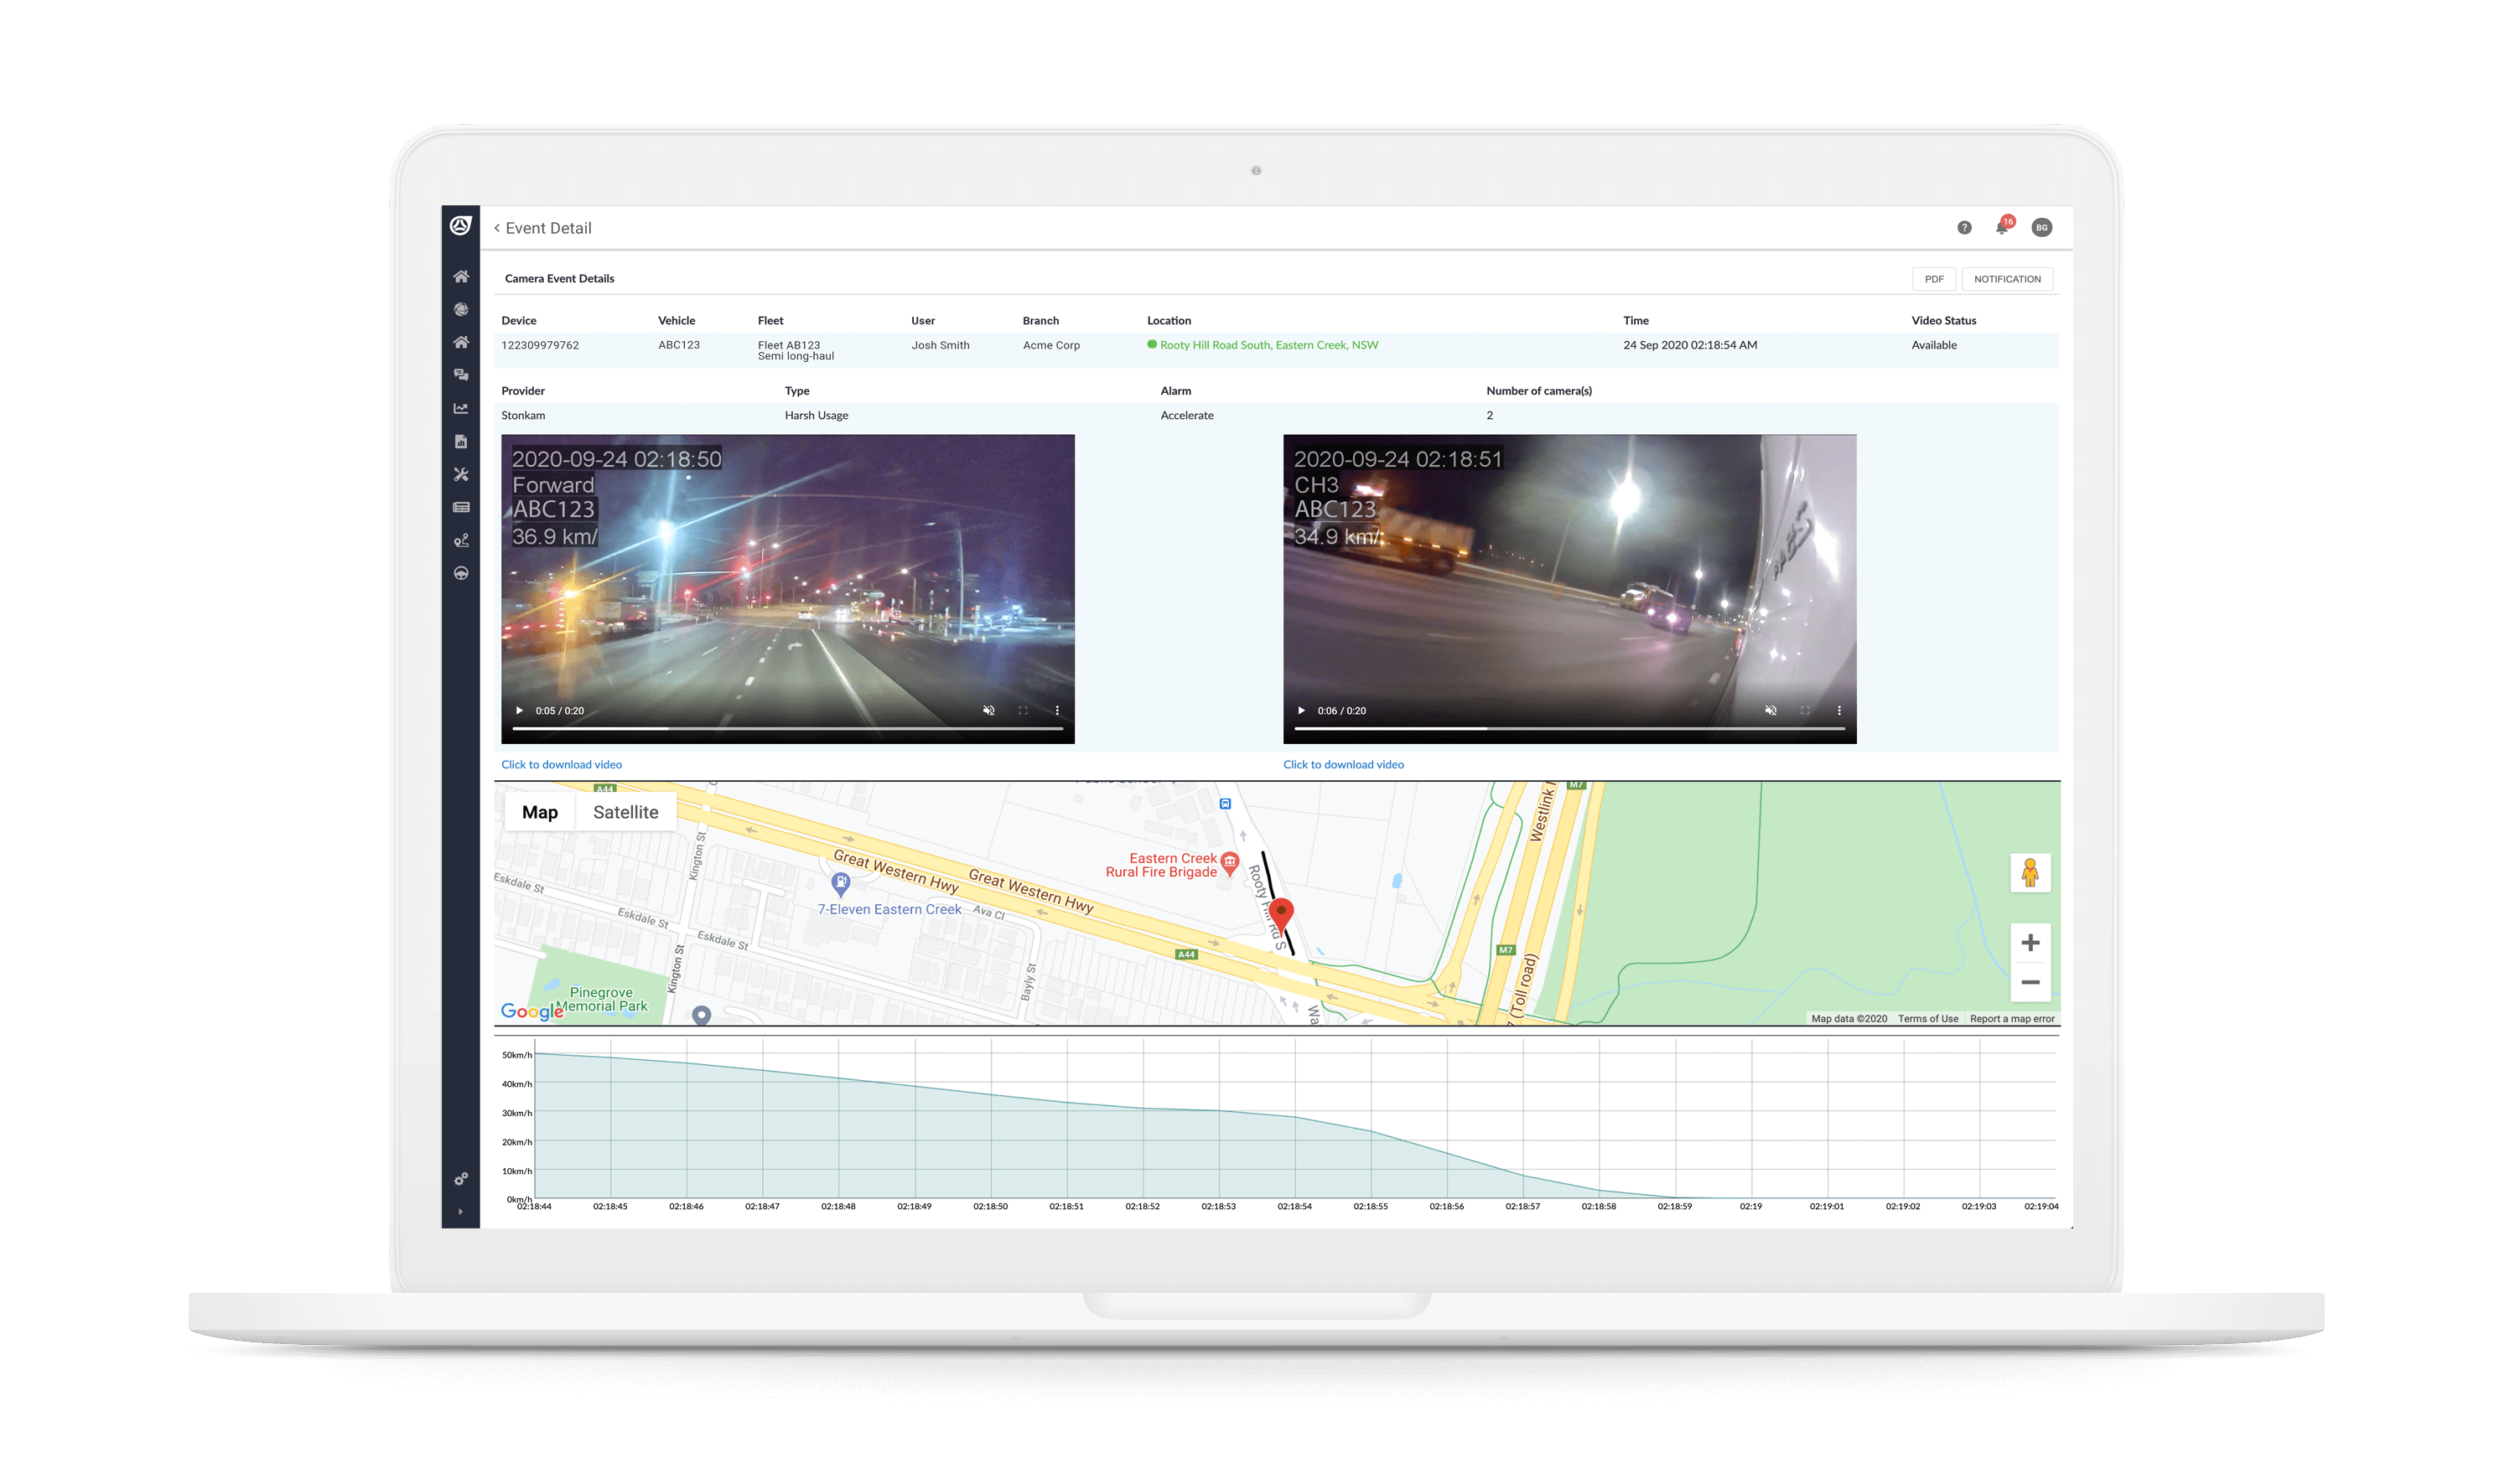Viewport: 2515px width, 1484px height.
Task: Toggle fullscreen on the CH3 video
Action: tap(1806, 711)
